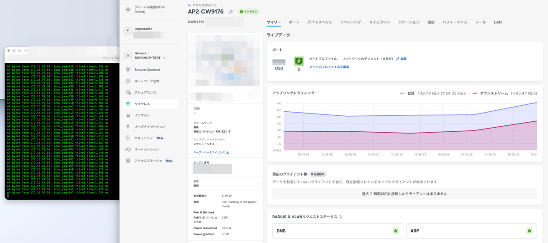Click スケジュールする upgrade status text

(x=204, y=144)
